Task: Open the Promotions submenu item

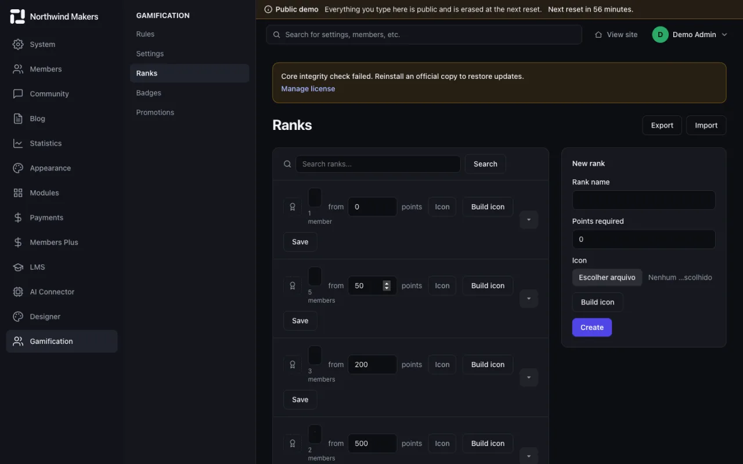Action: pos(189,113)
